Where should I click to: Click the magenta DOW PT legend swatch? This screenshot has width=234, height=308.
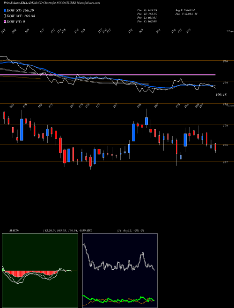tap(5, 21)
